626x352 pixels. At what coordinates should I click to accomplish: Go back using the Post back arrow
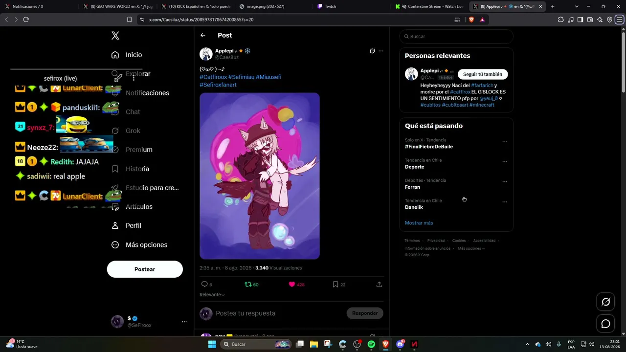[203, 35]
